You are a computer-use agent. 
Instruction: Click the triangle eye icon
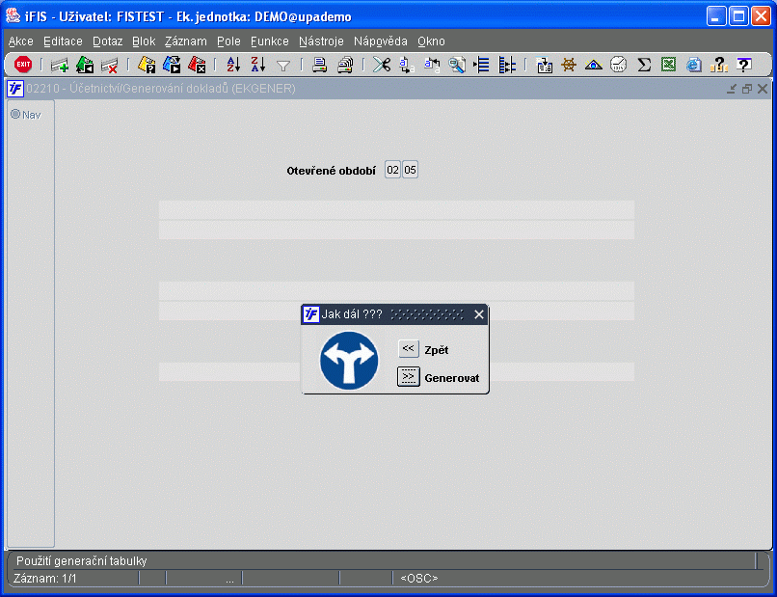[x=593, y=65]
